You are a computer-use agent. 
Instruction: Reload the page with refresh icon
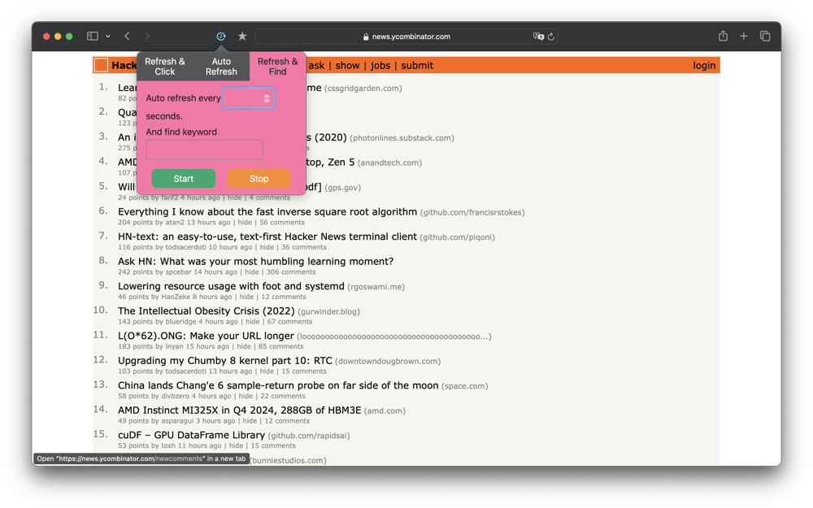point(551,37)
